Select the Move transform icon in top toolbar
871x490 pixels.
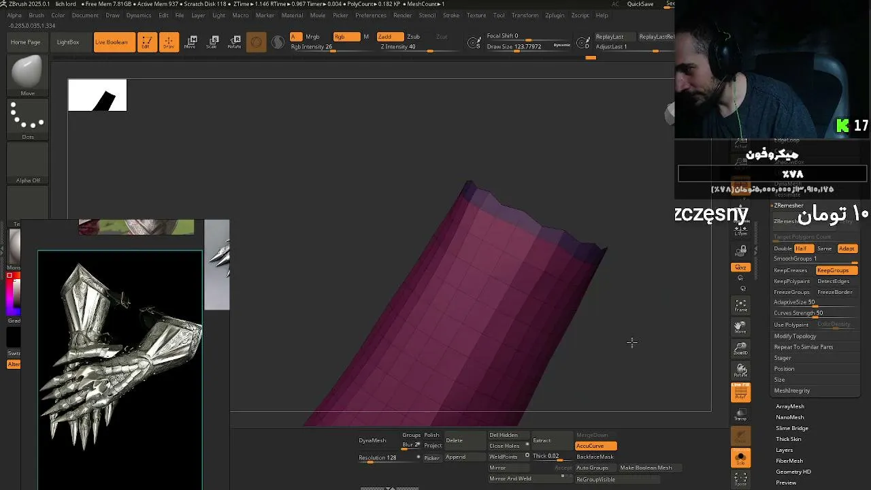pos(193,42)
